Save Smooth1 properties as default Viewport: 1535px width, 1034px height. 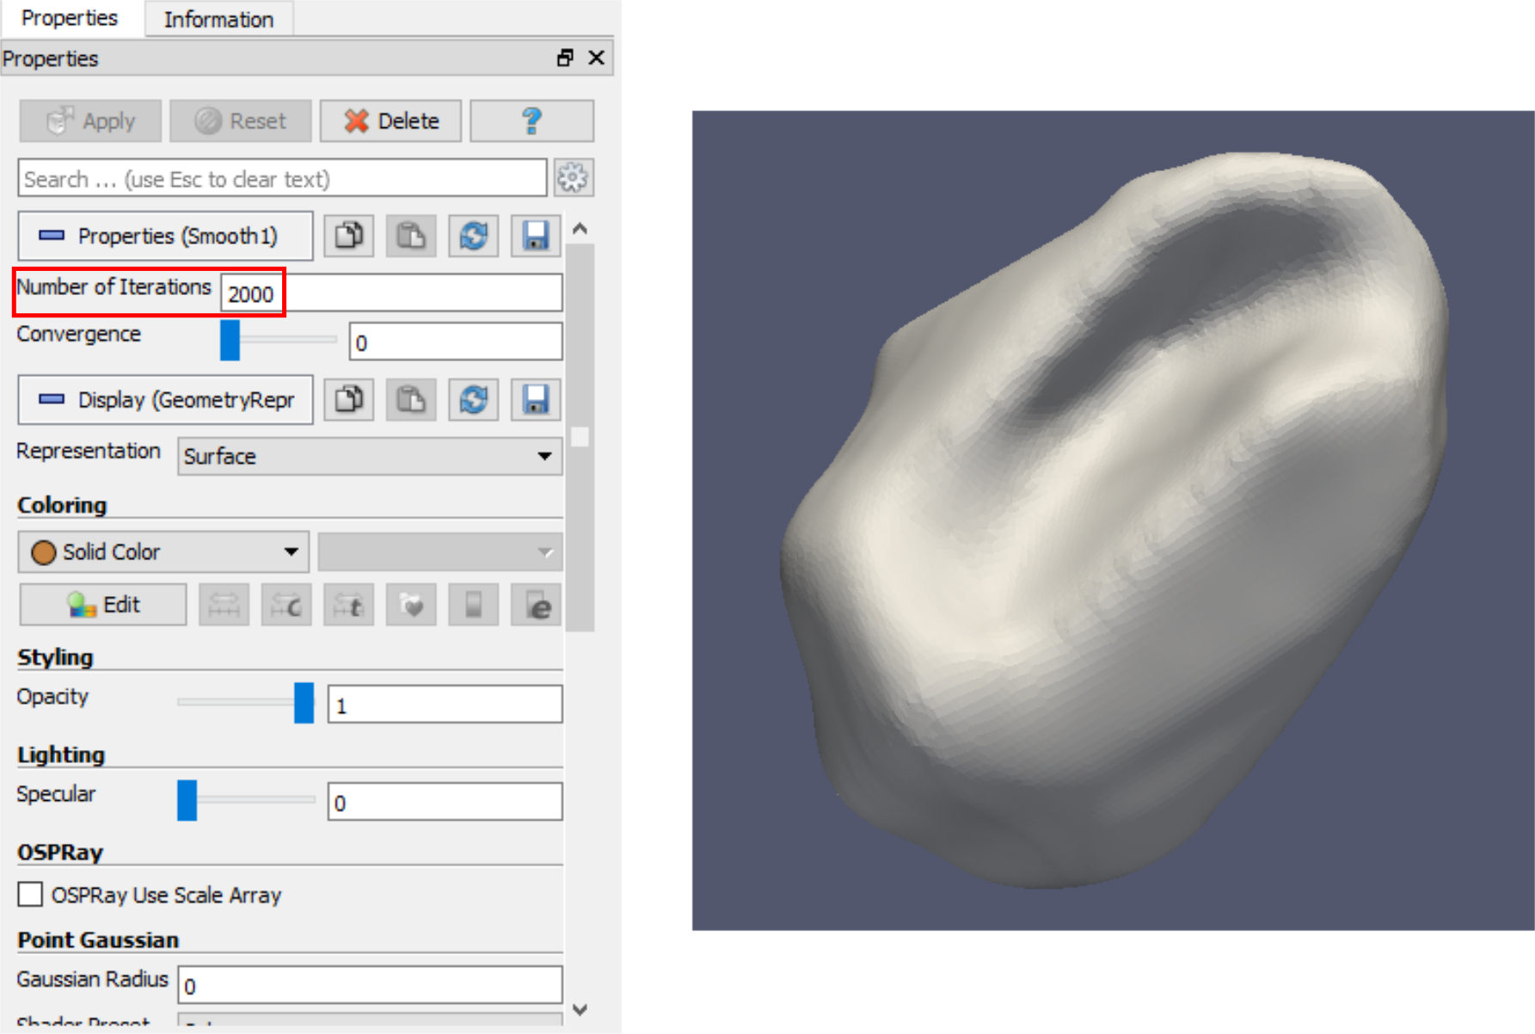535,236
